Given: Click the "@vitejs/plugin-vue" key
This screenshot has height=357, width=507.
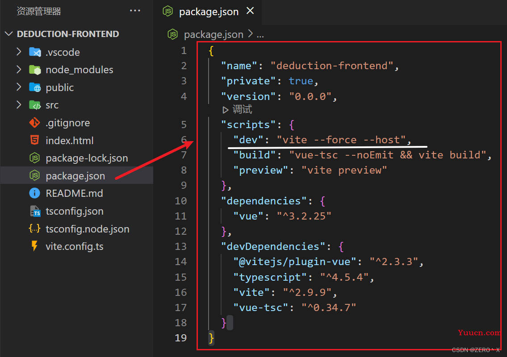Looking at the screenshot, I should point(294,262).
